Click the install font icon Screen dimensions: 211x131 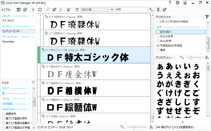pos(48,10)
